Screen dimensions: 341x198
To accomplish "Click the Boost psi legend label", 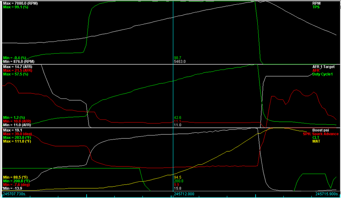I will [x=325, y=130].
